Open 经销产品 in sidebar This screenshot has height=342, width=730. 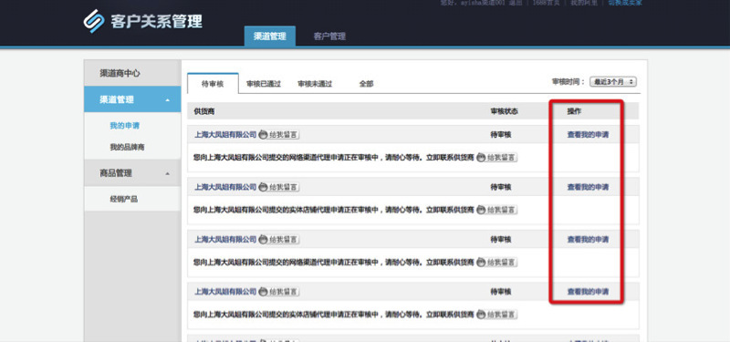pos(124,199)
